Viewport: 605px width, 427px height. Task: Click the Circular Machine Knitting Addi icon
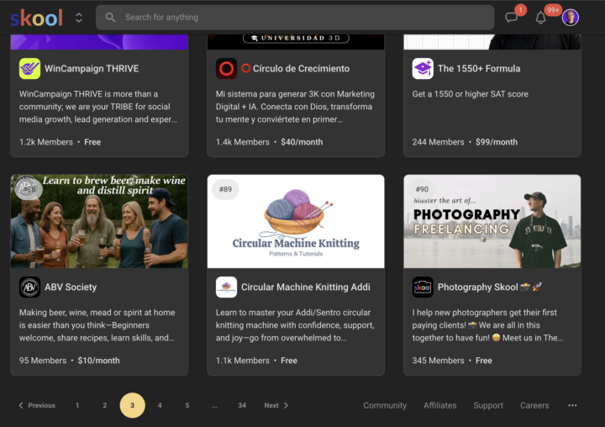point(226,287)
